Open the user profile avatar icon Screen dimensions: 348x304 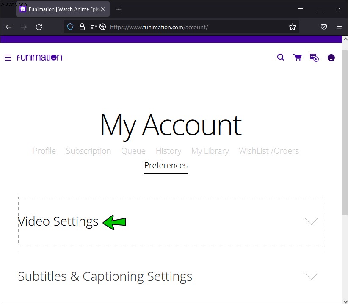pos(331,58)
